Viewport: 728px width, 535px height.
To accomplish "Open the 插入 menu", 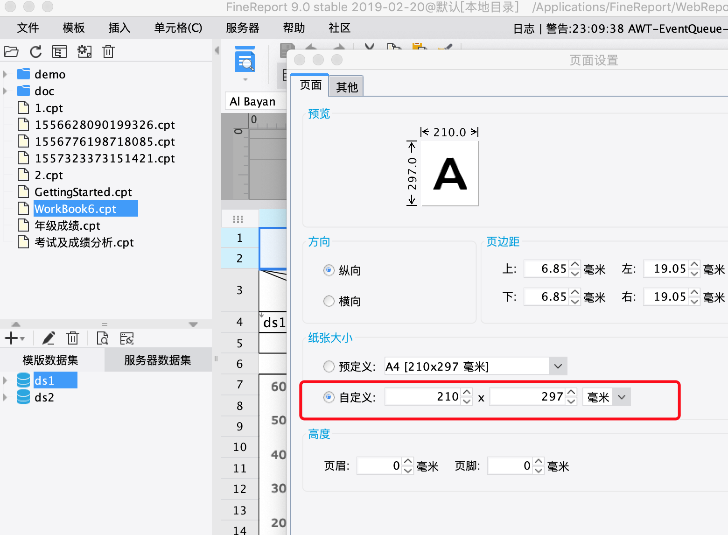I will click(x=119, y=28).
